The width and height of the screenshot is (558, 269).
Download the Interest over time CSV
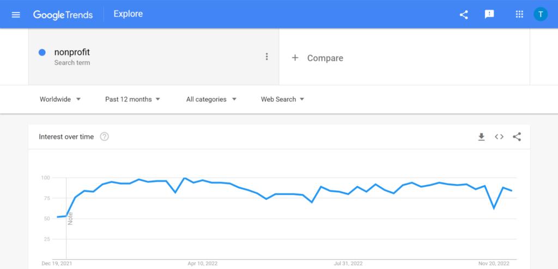click(481, 137)
